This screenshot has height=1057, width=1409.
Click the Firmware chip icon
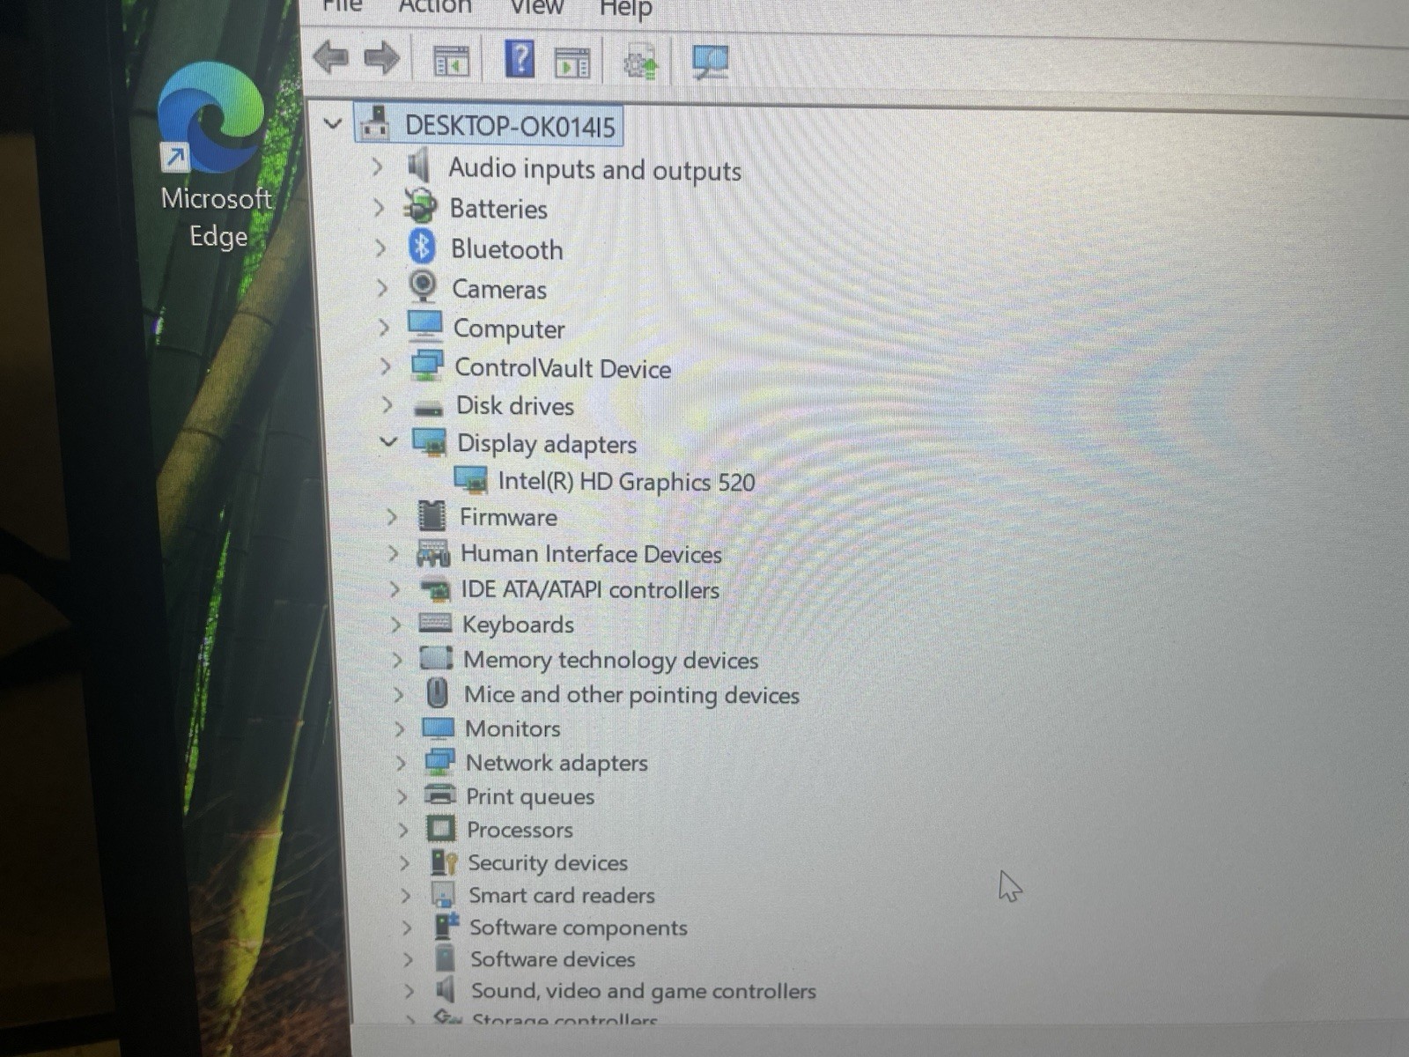[432, 517]
